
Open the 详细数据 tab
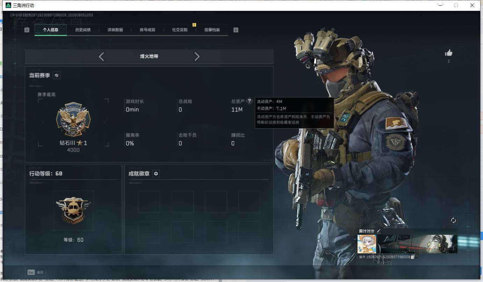[115, 30]
